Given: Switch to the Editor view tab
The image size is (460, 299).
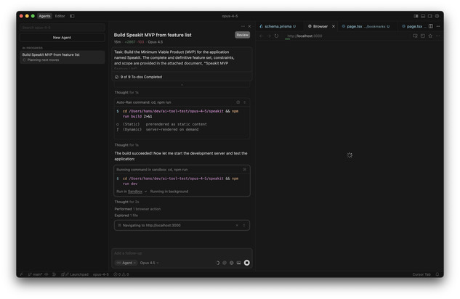Looking at the screenshot, I should click(60, 16).
